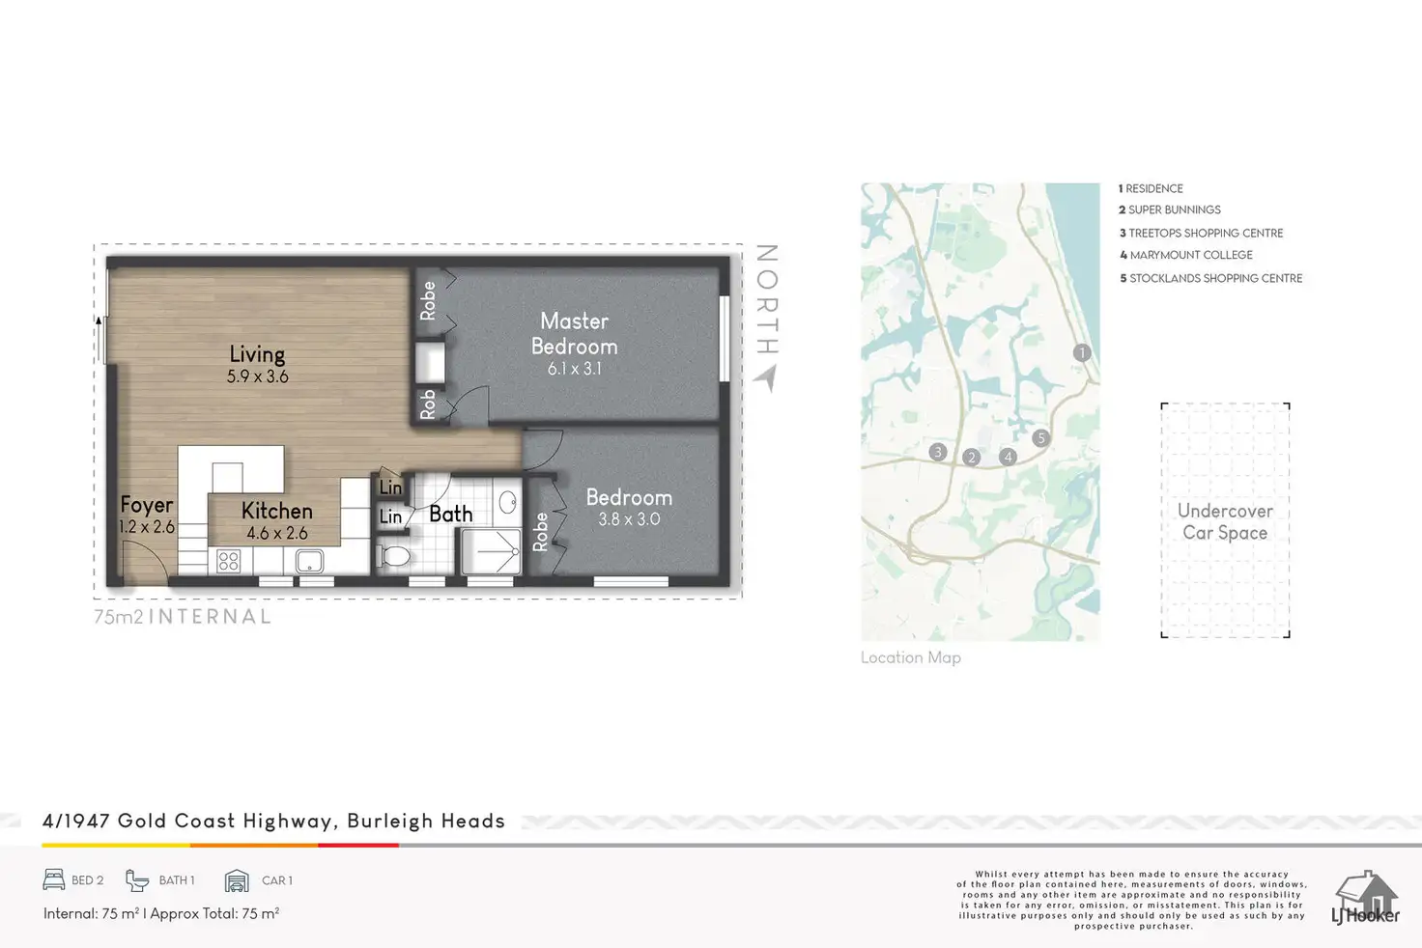Click the Treetops Shopping Centre legend entry
Screen dimensions: 1422x948
[x=1201, y=234]
